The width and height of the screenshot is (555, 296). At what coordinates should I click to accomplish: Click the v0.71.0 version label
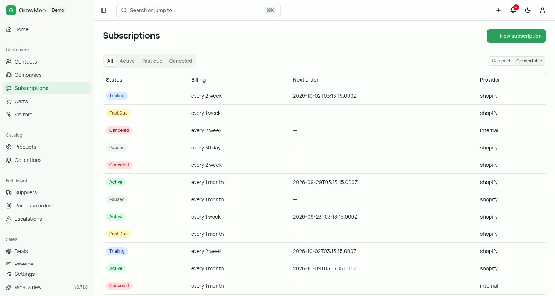click(x=81, y=287)
